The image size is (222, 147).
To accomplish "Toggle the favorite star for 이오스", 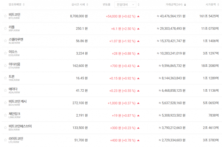I will click(x=5, y=53).
